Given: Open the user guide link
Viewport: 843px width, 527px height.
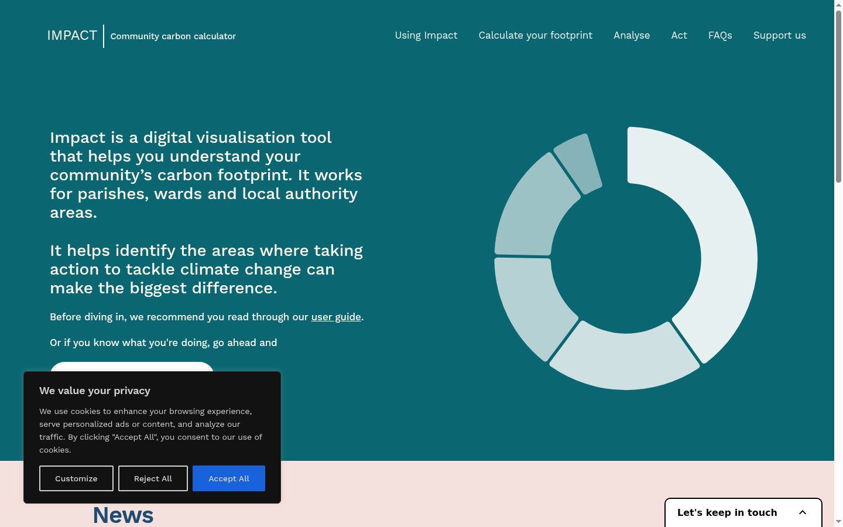Looking at the screenshot, I should (336, 317).
